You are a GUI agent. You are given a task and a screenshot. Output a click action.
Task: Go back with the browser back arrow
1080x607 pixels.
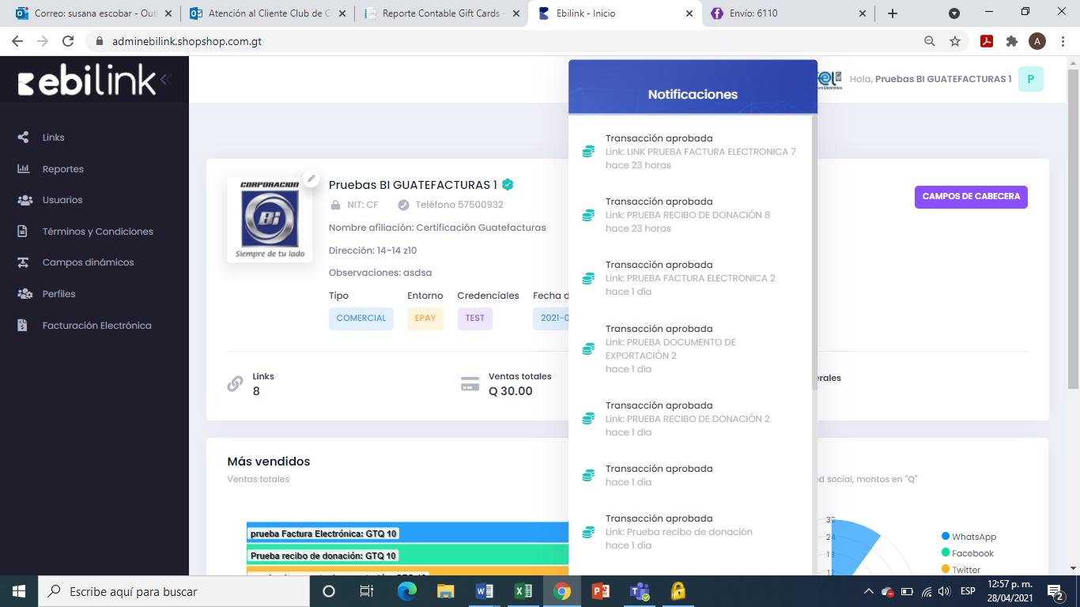click(x=17, y=41)
